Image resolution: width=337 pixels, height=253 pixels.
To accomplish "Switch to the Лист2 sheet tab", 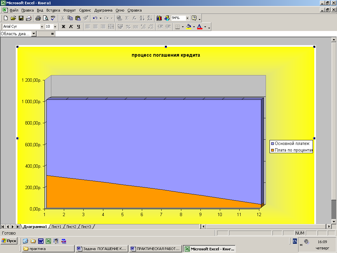I will 71,227.
